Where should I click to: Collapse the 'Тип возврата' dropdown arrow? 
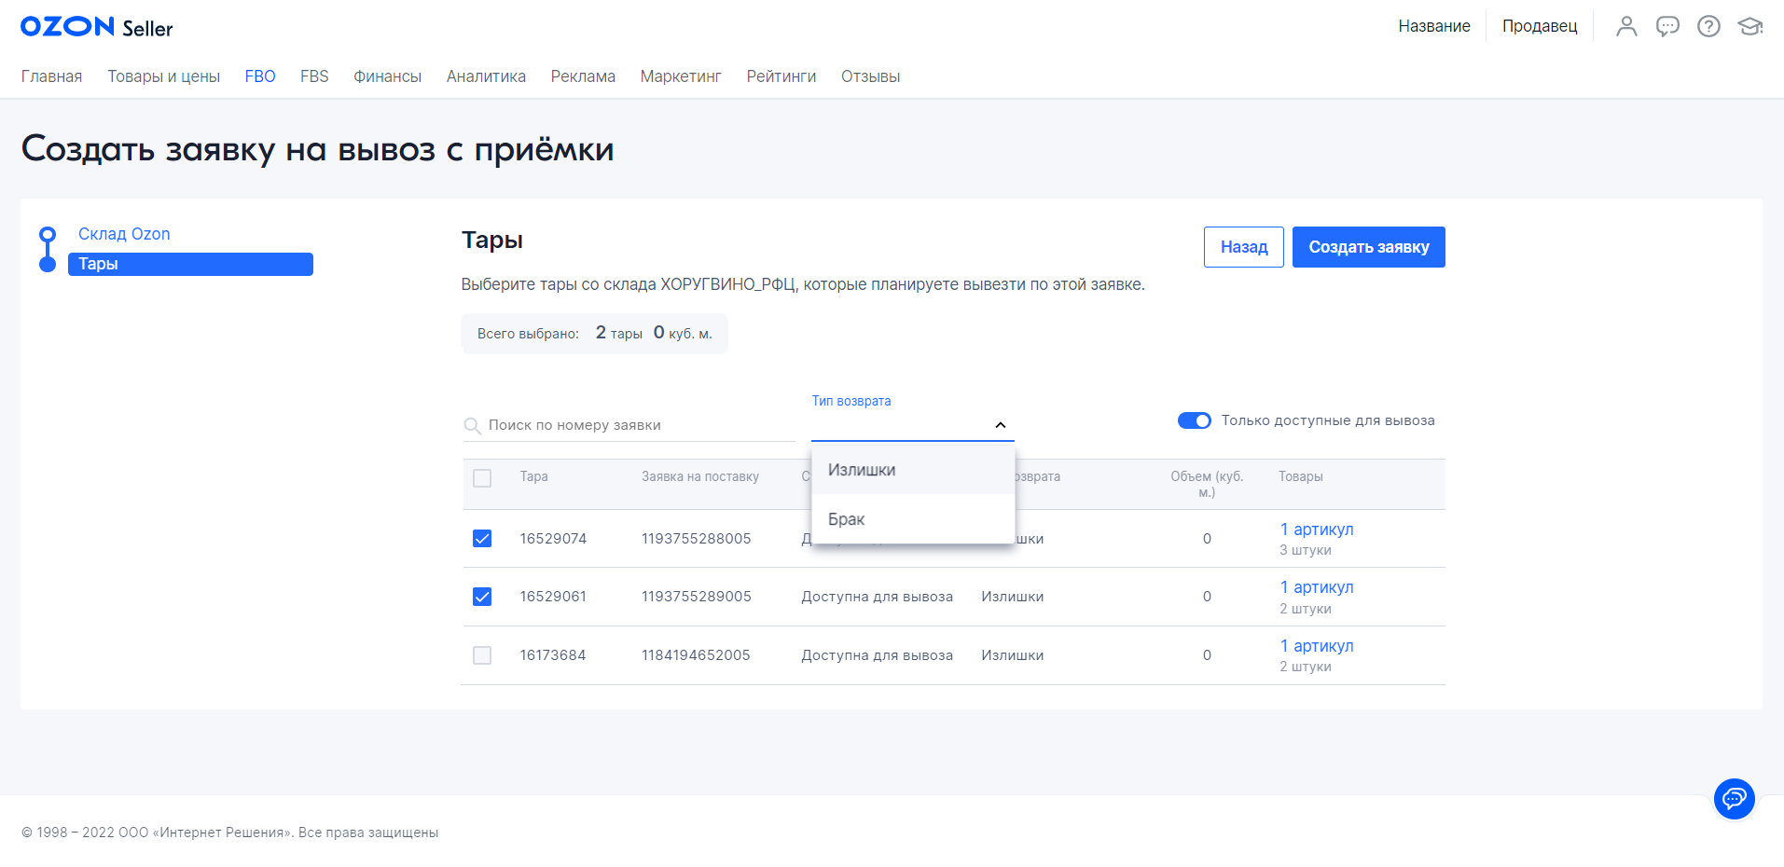(x=1001, y=425)
